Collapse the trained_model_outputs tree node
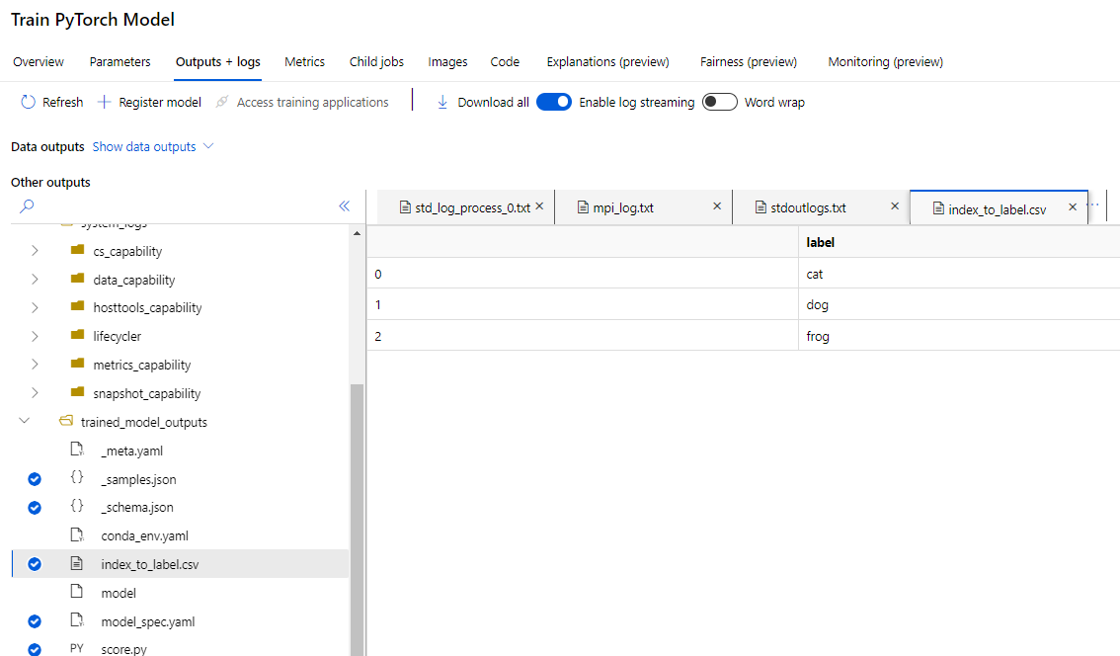 click(x=24, y=421)
